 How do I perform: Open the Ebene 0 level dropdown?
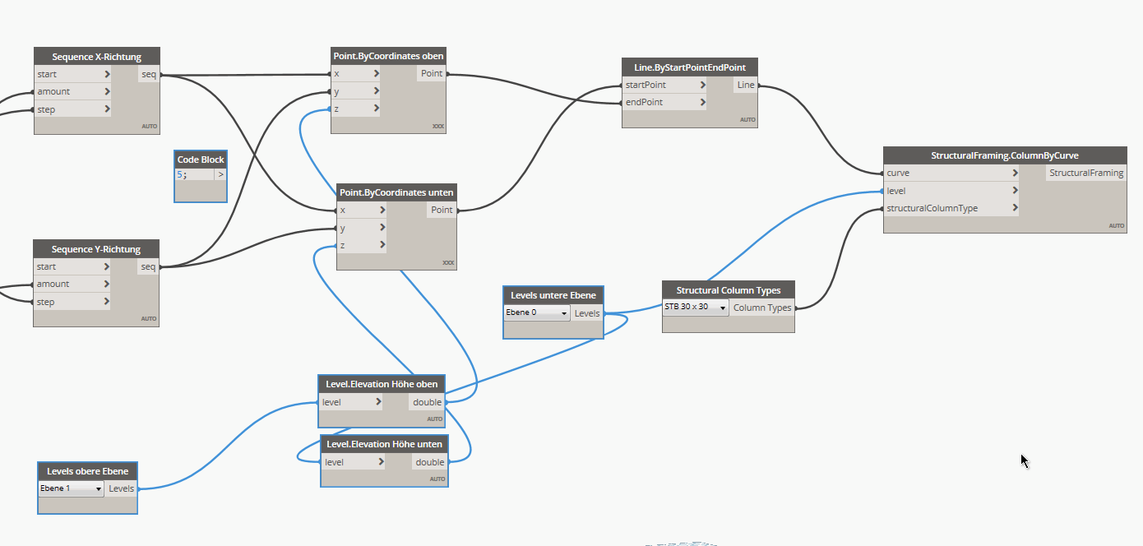[537, 313]
